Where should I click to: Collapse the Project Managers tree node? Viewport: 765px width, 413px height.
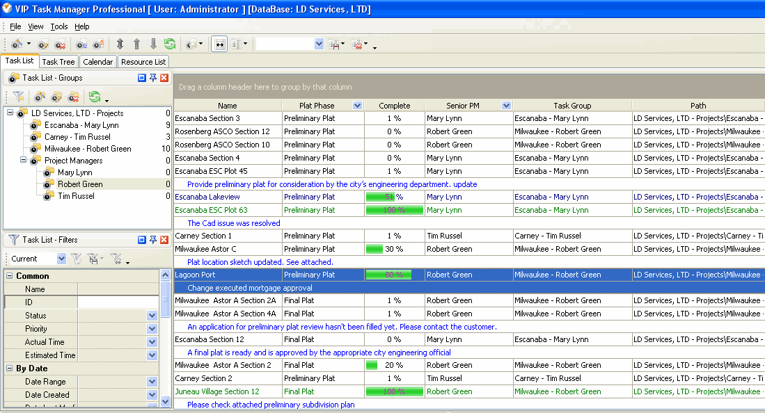22,161
